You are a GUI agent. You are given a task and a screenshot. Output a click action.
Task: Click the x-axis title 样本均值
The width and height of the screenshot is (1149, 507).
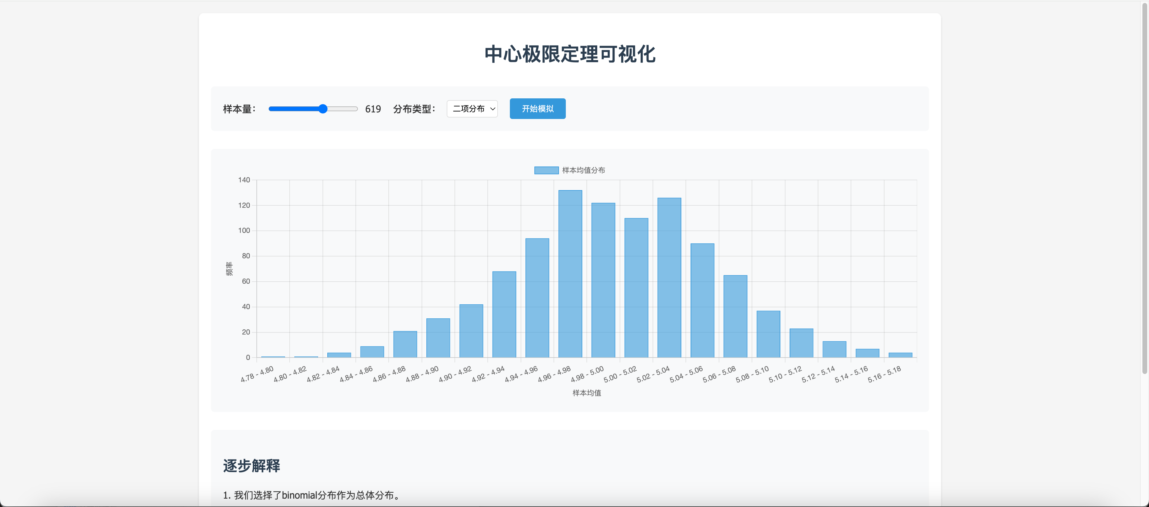(586, 393)
